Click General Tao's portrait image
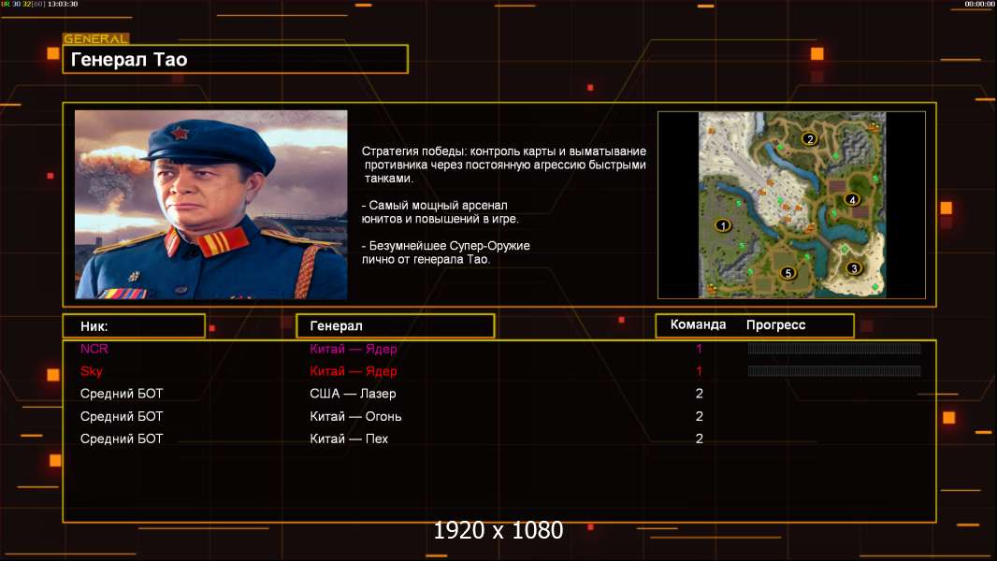 (211, 205)
